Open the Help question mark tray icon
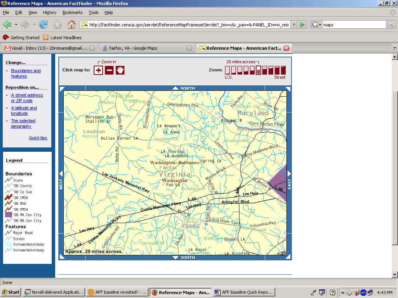This screenshot has height=298, width=398. click(x=333, y=293)
